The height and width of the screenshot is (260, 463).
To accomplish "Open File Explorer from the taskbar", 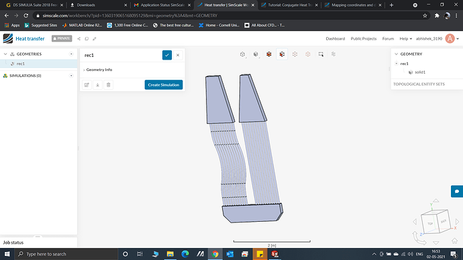I will pos(170,254).
